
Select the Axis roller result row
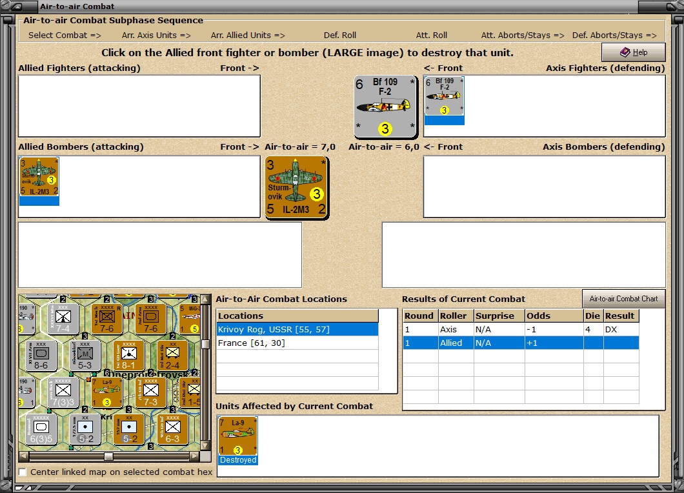point(521,329)
